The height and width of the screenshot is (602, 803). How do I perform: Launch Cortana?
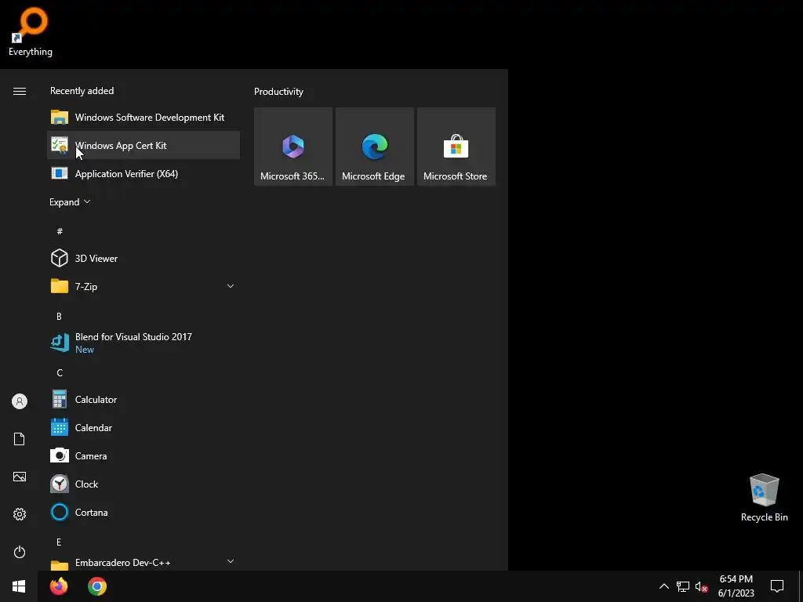tap(144, 512)
